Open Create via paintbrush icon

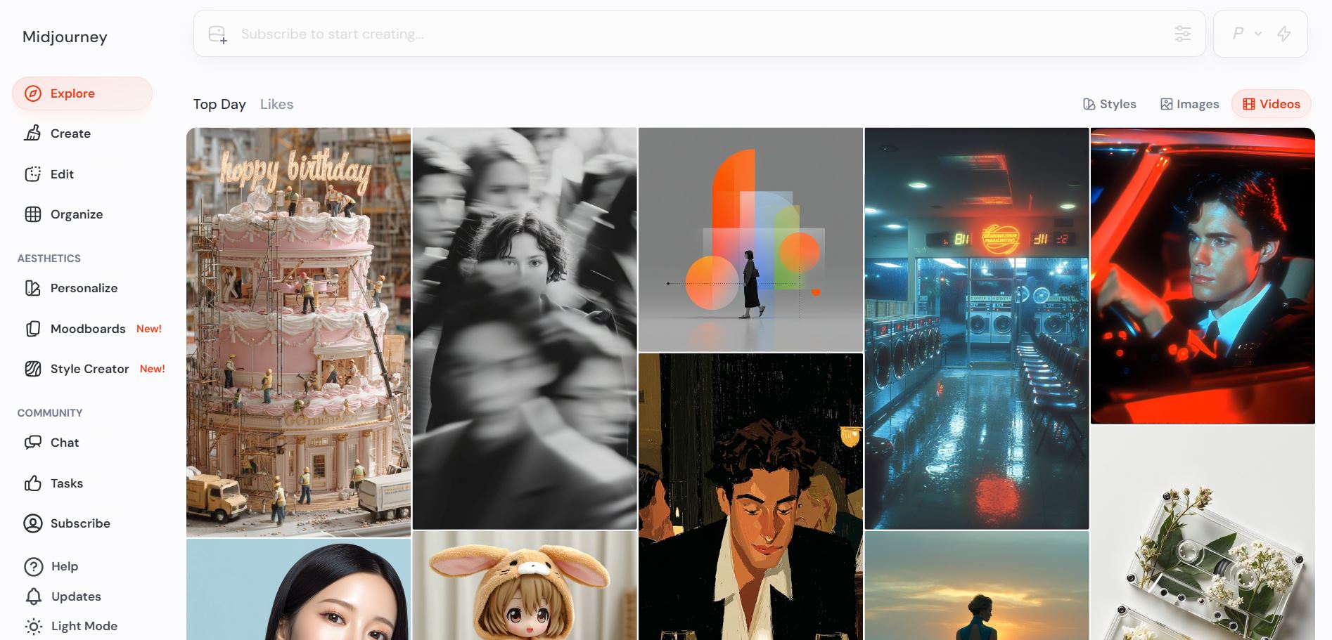(33, 133)
